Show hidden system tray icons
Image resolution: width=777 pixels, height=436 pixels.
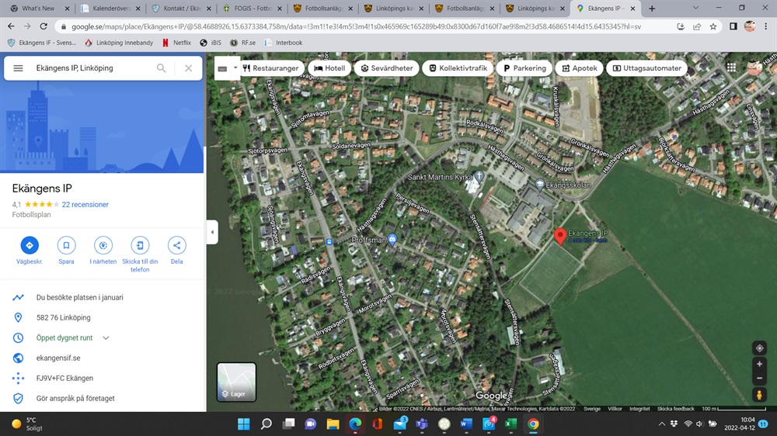(662, 424)
